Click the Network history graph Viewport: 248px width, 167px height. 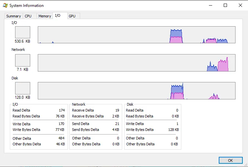coord(137,63)
